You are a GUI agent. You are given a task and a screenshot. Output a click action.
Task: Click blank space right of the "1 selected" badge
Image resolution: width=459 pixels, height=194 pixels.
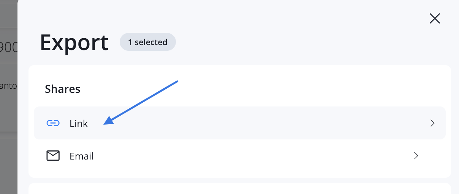(285, 42)
